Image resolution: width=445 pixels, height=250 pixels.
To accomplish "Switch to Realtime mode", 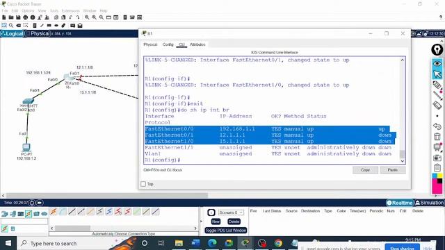I will [399, 203].
